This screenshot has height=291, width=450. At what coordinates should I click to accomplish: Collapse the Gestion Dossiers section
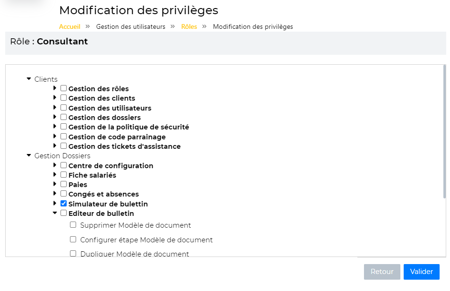[29, 155]
